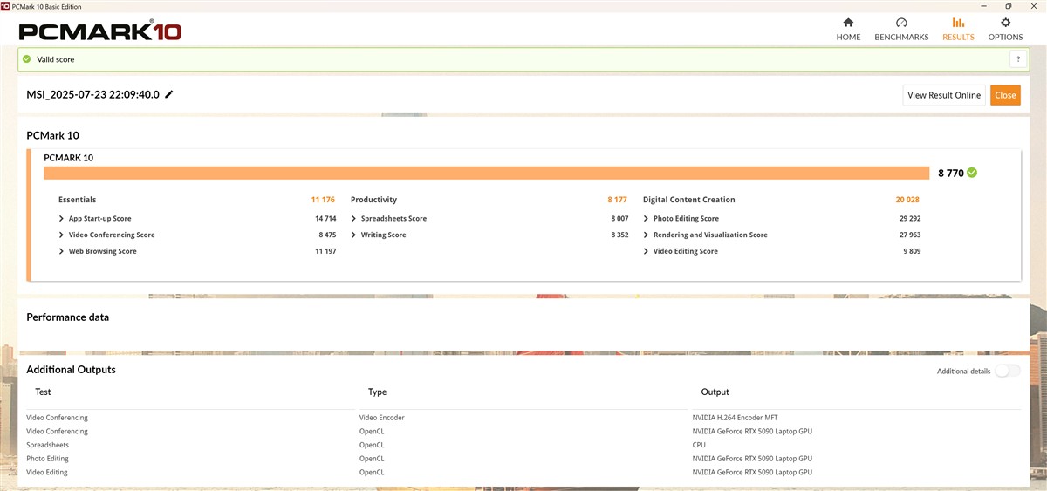Click the Results bar chart icon
The image size is (1047, 491).
pos(958,23)
